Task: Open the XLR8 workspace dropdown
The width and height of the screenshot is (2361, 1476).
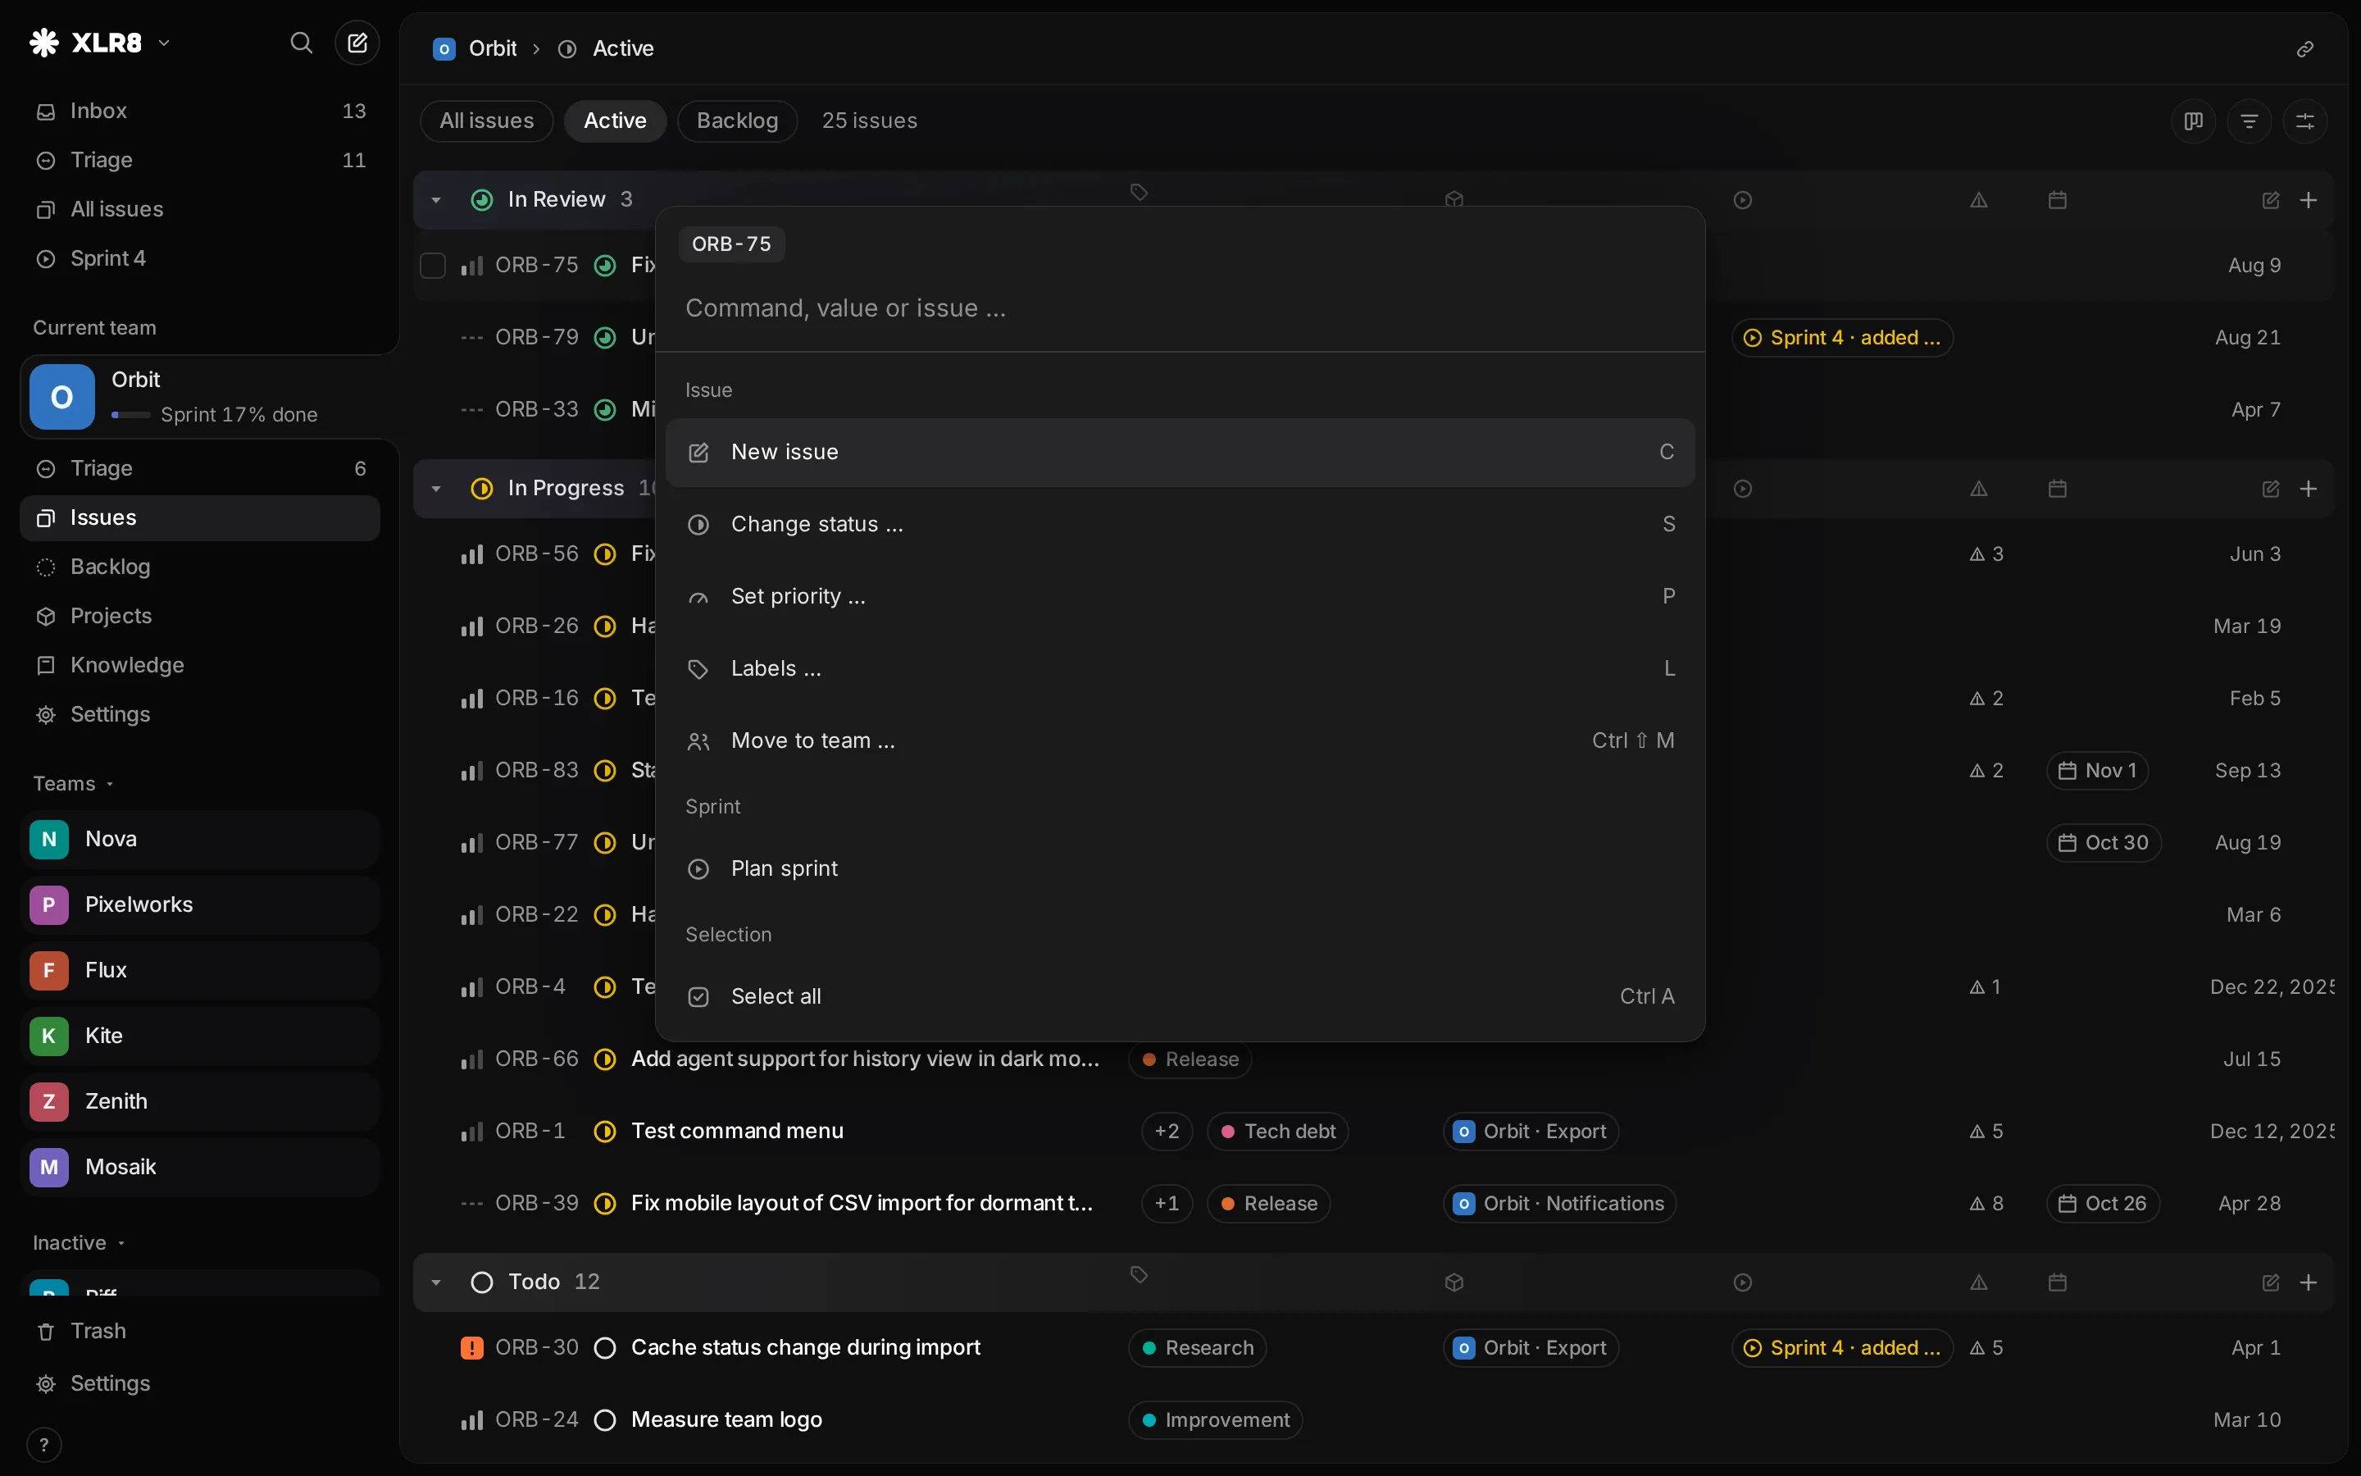Action: (101, 43)
